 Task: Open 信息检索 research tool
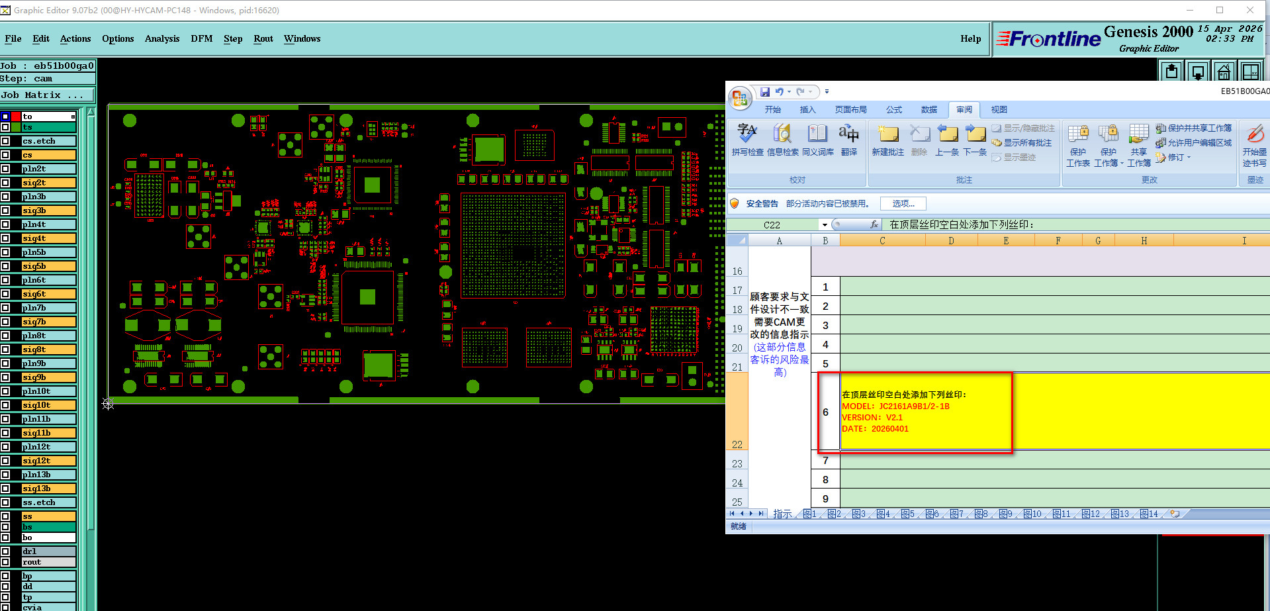coord(782,140)
